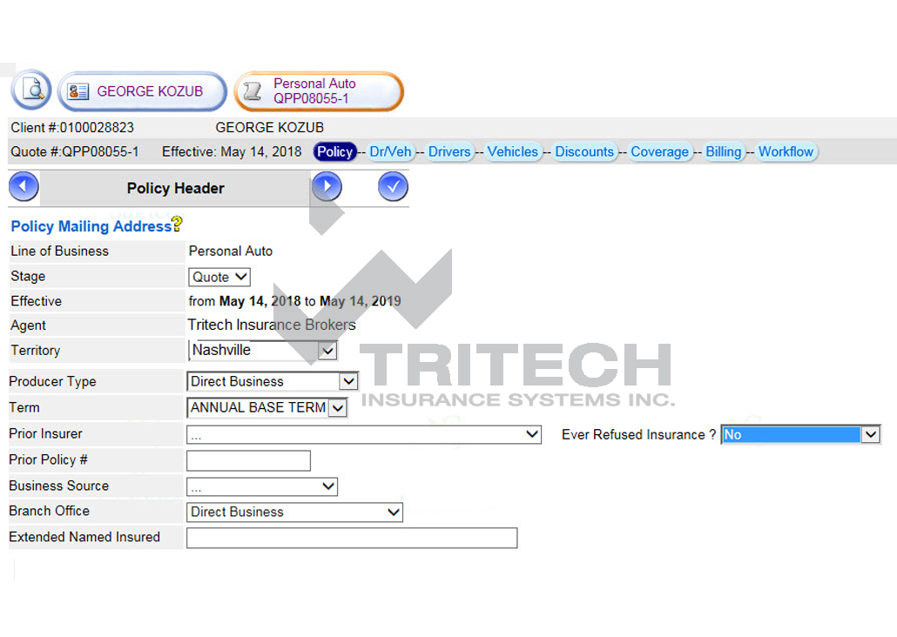The height and width of the screenshot is (637, 897).
Task: Click the left navigation arrow beside Policy Header
Action: coord(23,186)
